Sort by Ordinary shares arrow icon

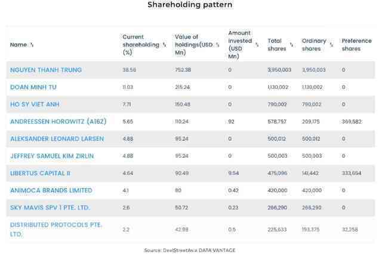[x=331, y=45]
